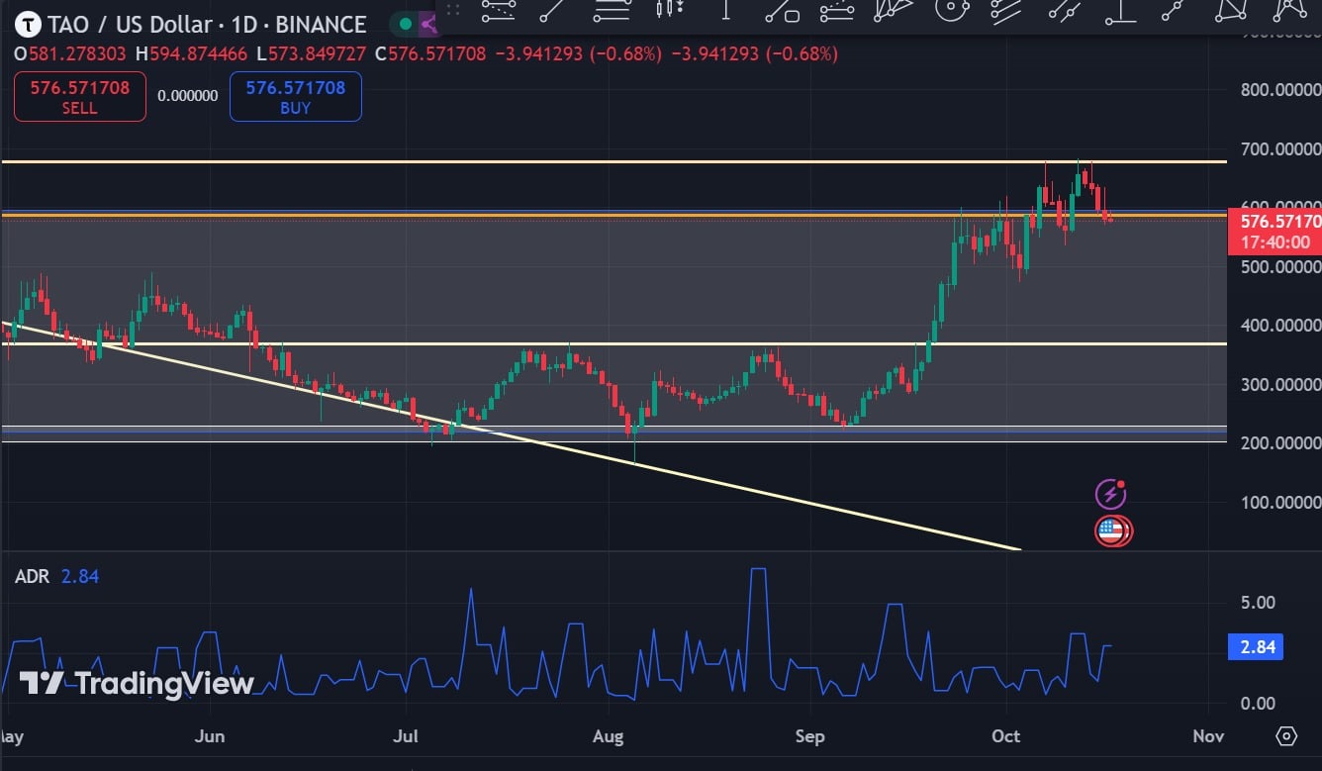The width and height of the screenshot is (1322, 771).
Task: Click the close price C576.571708
Action: click(x=430, y=53)
